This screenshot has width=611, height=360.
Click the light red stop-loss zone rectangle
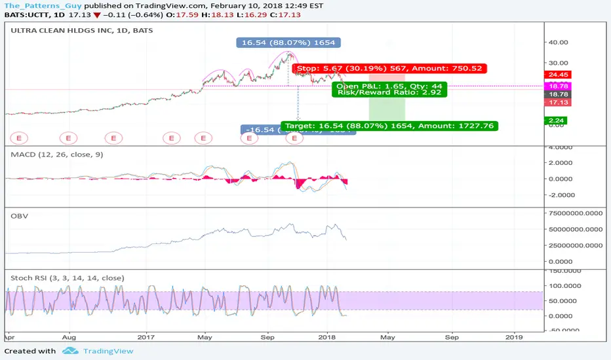pos(387,79)
